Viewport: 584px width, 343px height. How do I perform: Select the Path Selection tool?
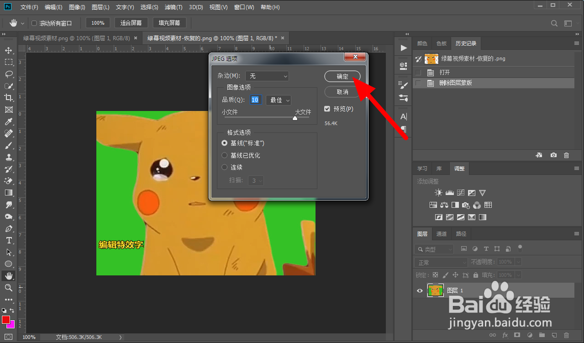(x=9, y=252)
